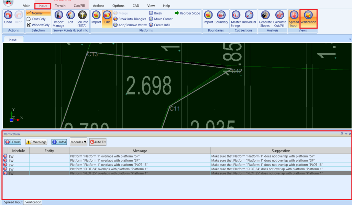Open Verification panel options arrow
This screenshot has height=205, width=352.
[x=346, y=134]
